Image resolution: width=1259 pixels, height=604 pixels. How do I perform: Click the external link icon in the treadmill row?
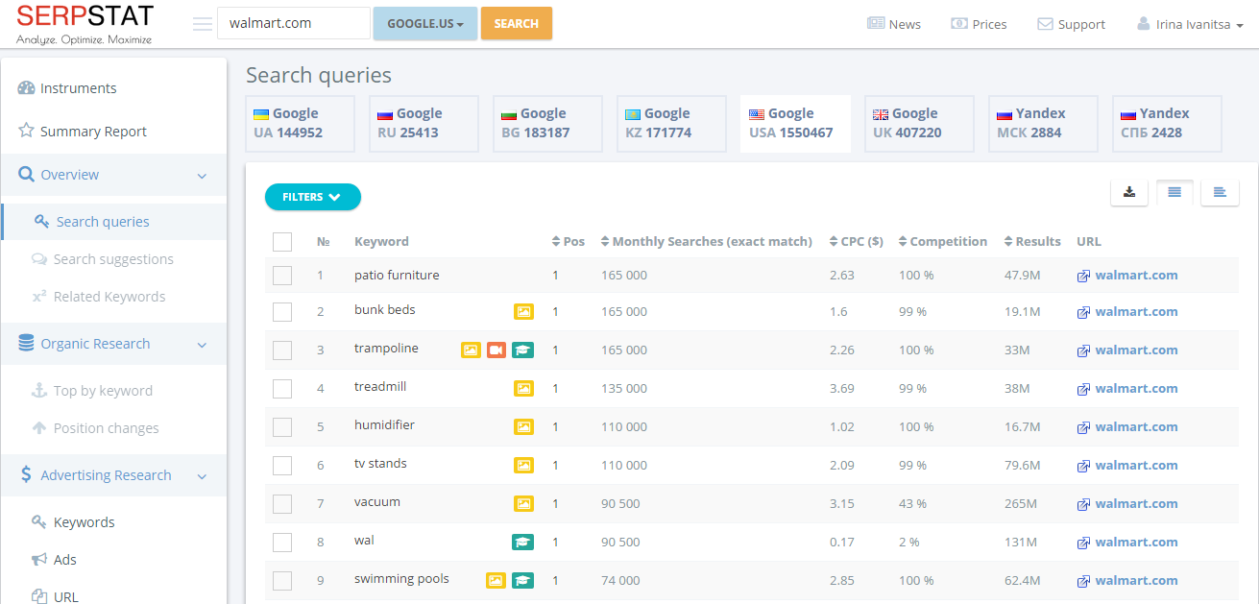pos(1083,389)
